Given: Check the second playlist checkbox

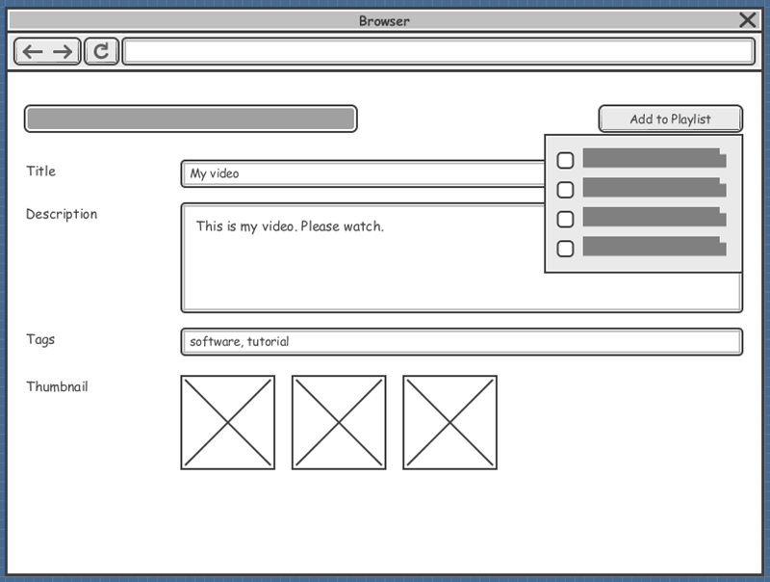Looking at the screenshot, I should click(565, 190).
